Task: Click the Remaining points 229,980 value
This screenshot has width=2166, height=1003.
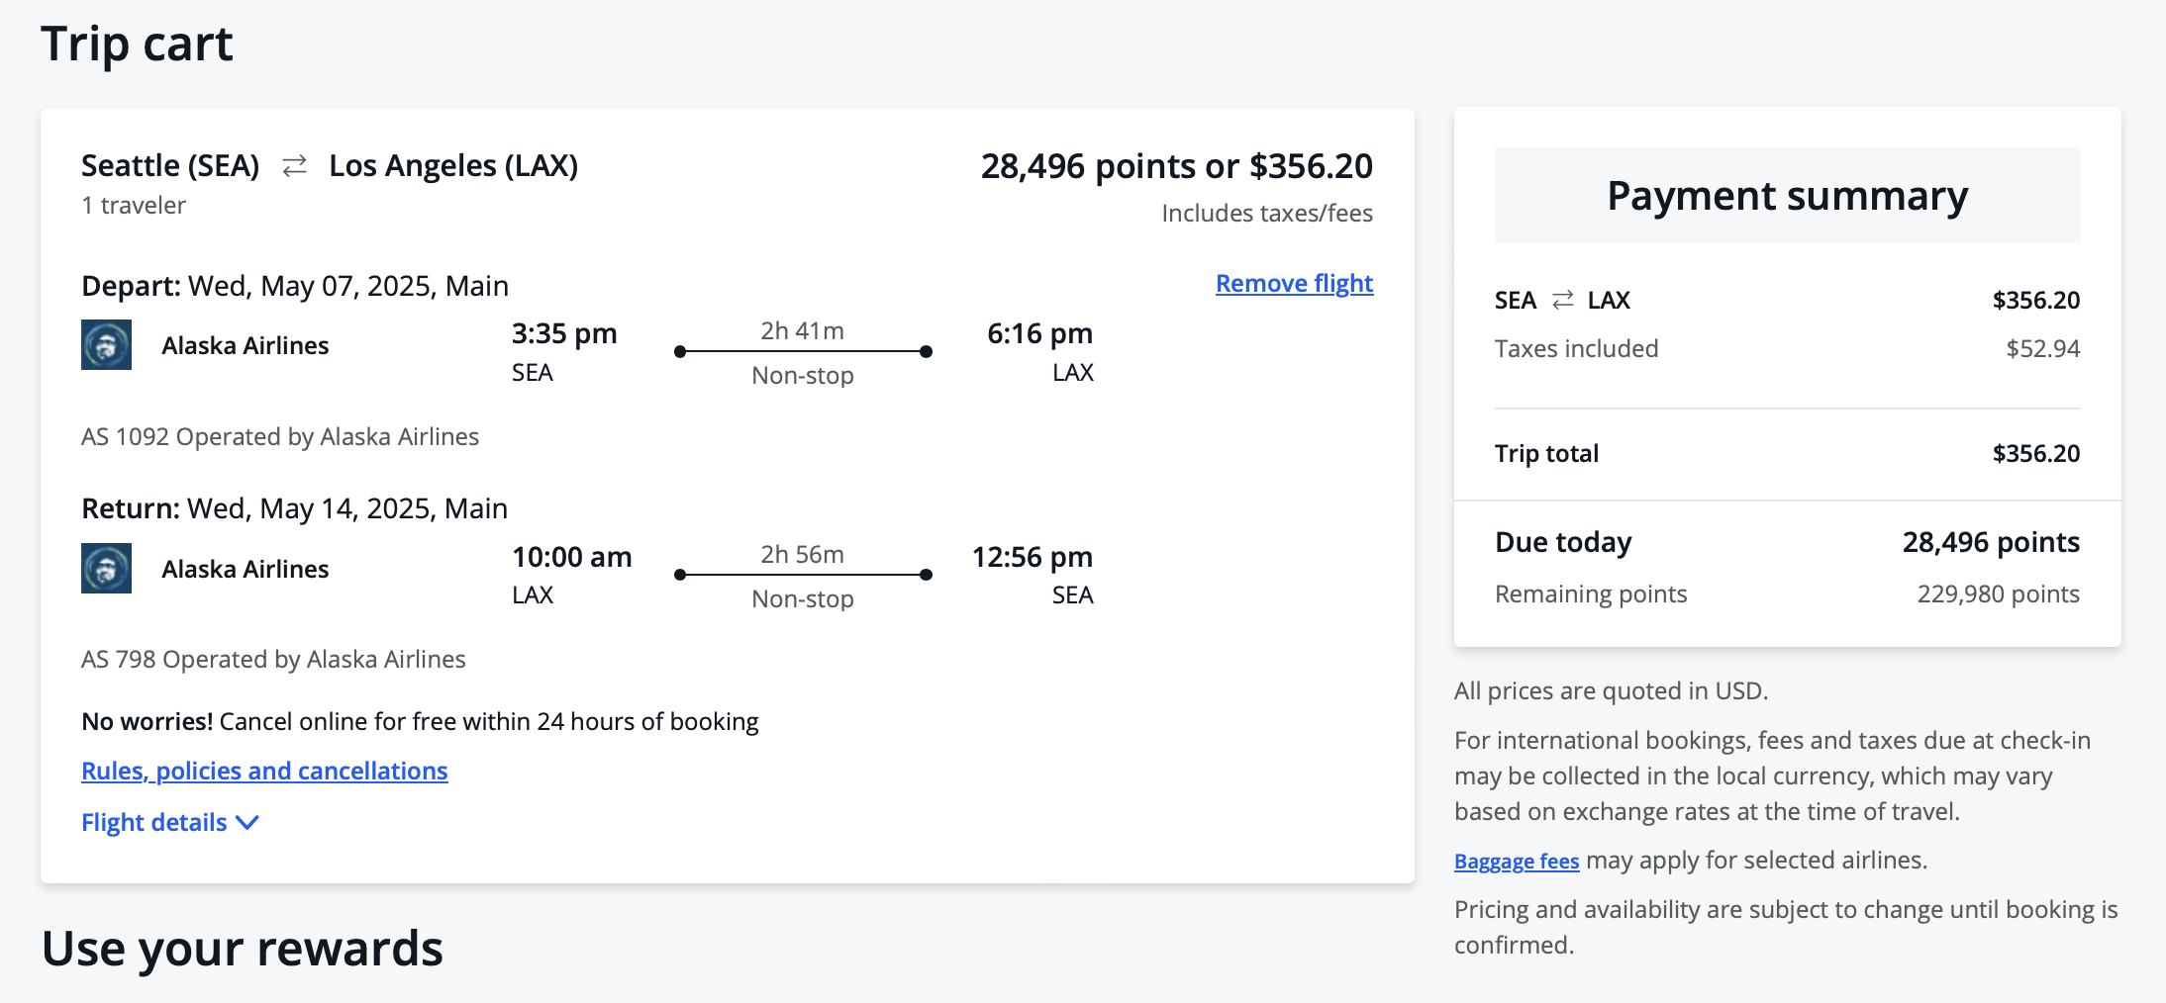Action: tap(1998, 593)
